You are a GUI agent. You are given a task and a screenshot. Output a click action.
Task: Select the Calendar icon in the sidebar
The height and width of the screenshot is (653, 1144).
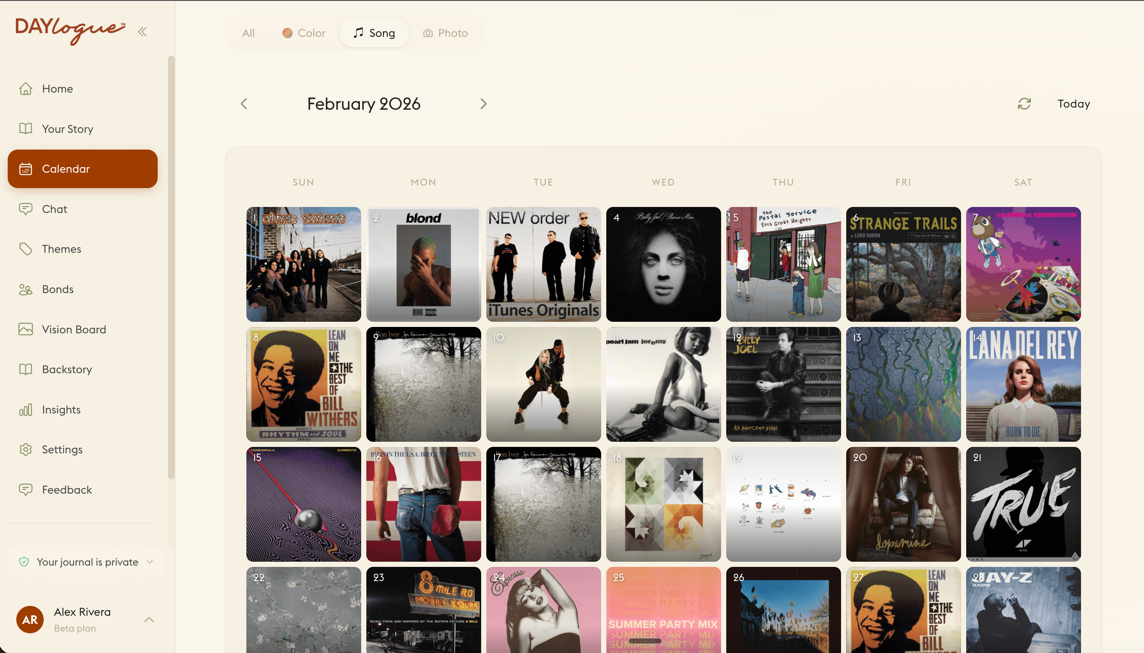coord(26,169)
